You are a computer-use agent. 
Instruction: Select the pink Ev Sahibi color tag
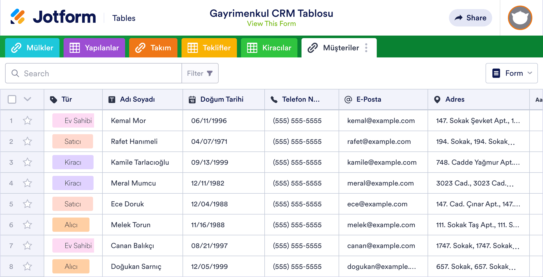[x=73, y=120]
